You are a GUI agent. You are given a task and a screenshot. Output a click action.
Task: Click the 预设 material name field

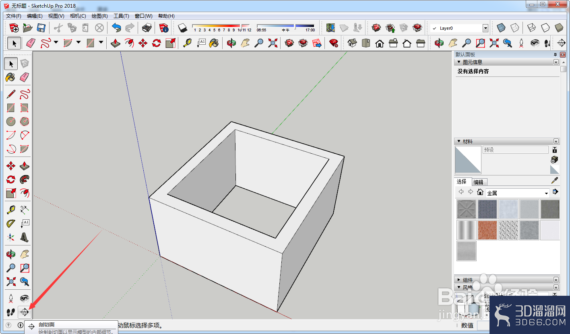[x=515, y=150]
